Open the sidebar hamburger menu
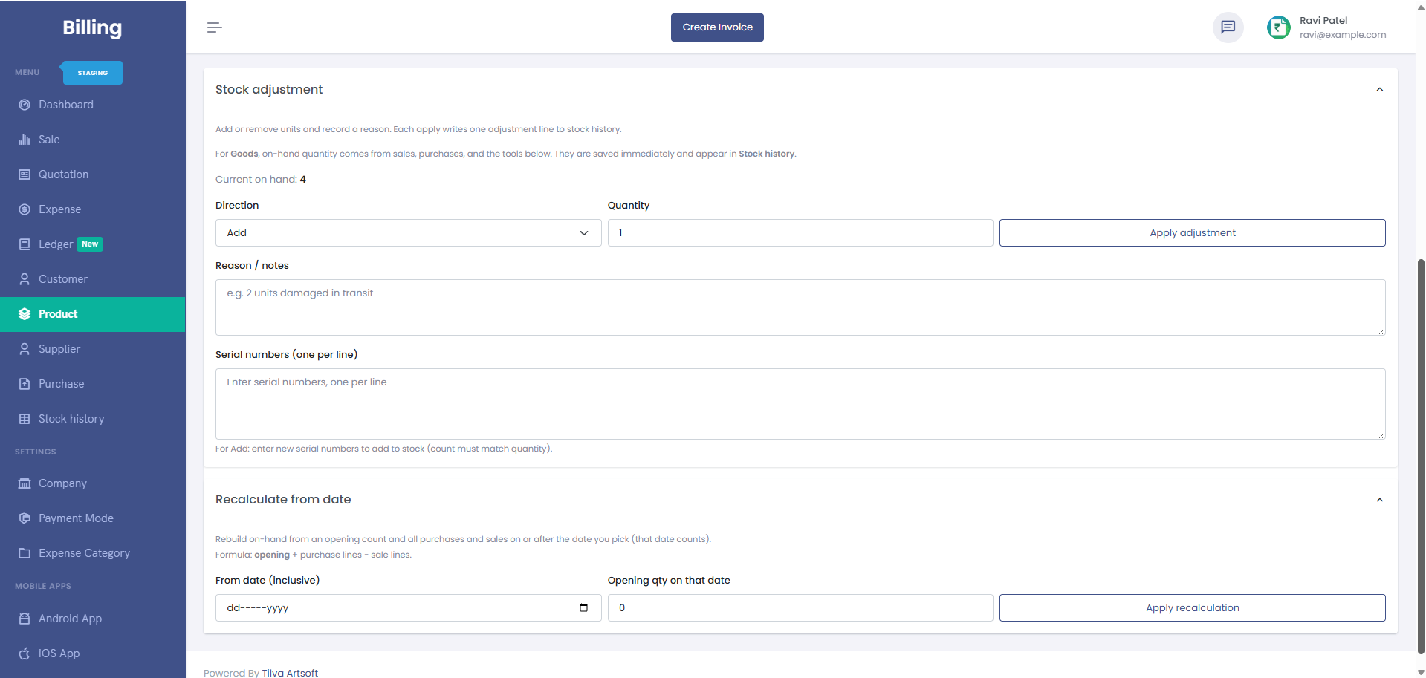The height and width of the screenshot is (678, 1426). tap(214, 27)
